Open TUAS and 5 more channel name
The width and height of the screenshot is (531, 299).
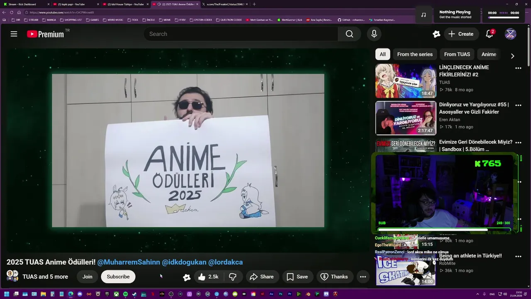(x=45, y=277)
